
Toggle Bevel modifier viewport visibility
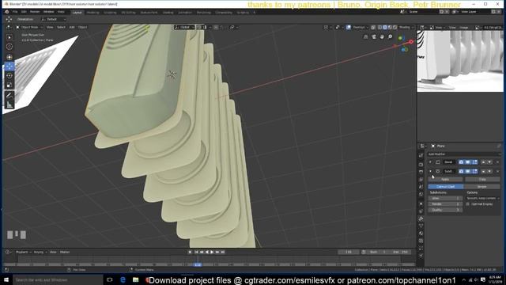pyautogui.click(x=467, y=162)
